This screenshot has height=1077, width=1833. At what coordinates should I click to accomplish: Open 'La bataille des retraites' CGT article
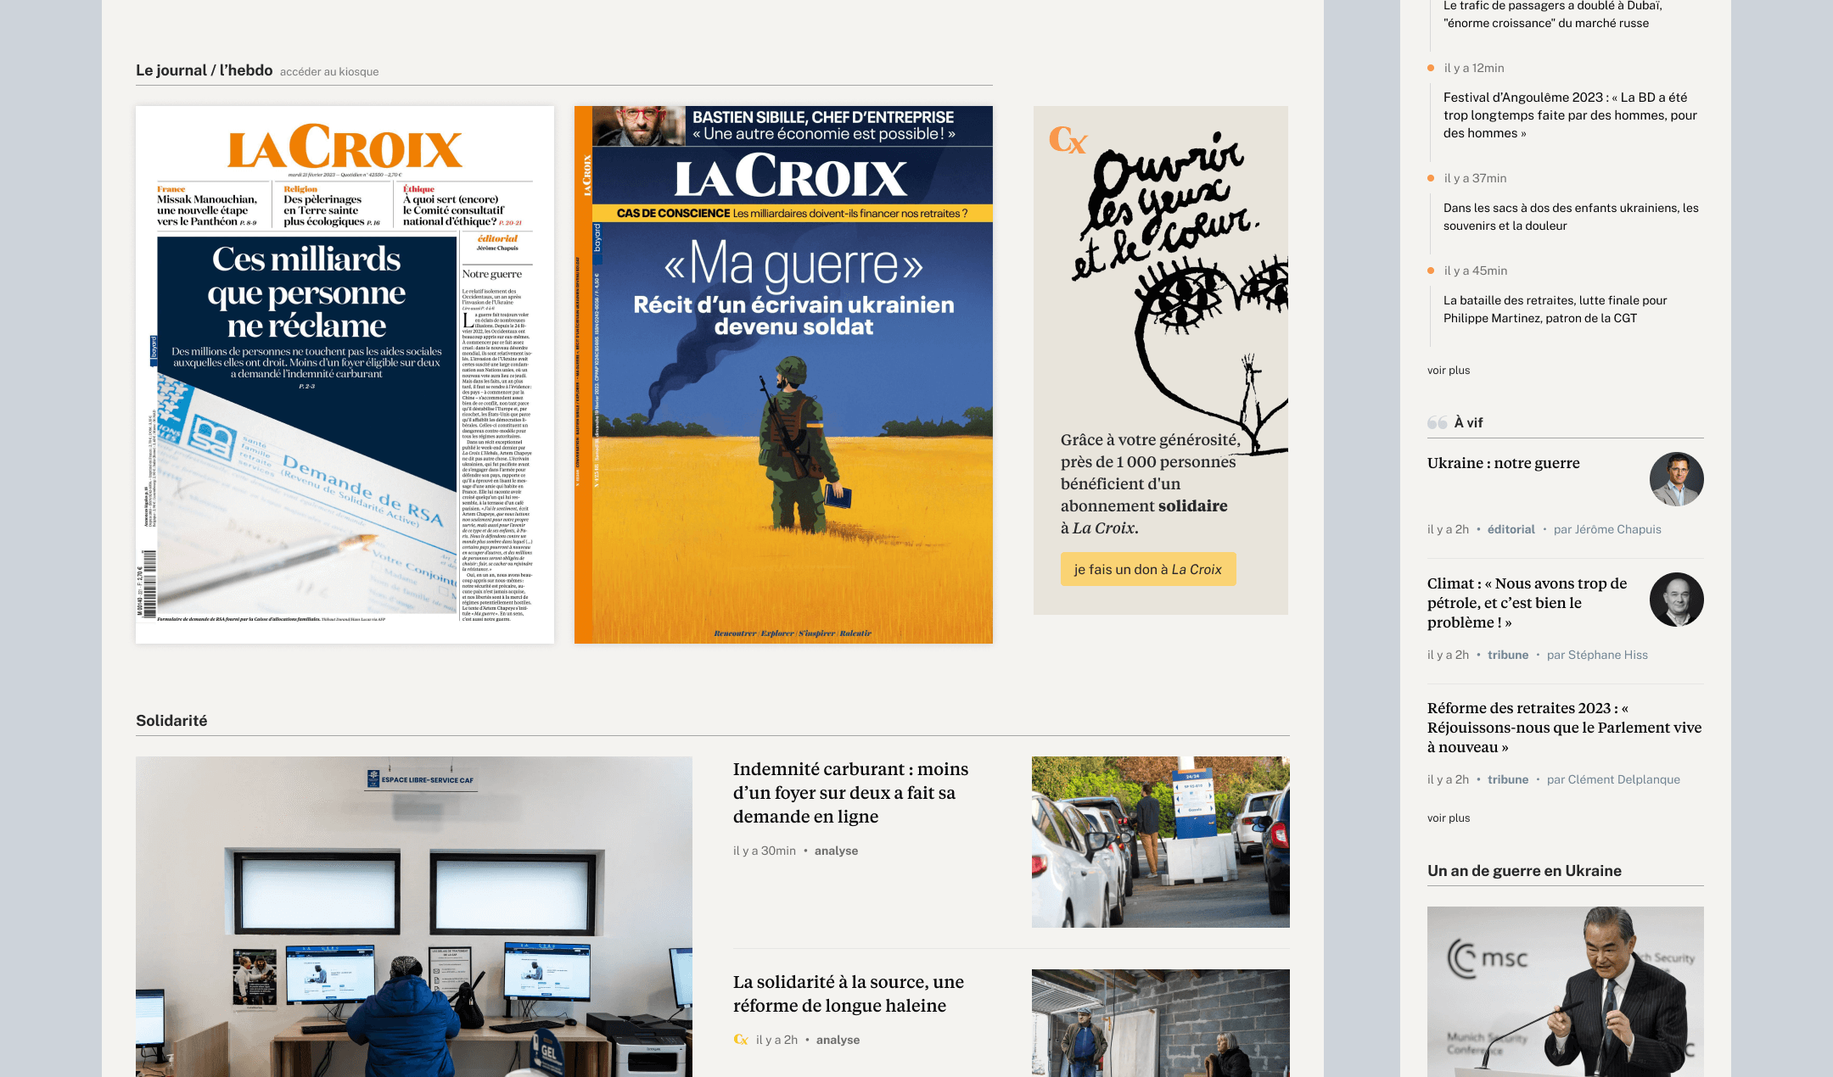point(1555,310)
